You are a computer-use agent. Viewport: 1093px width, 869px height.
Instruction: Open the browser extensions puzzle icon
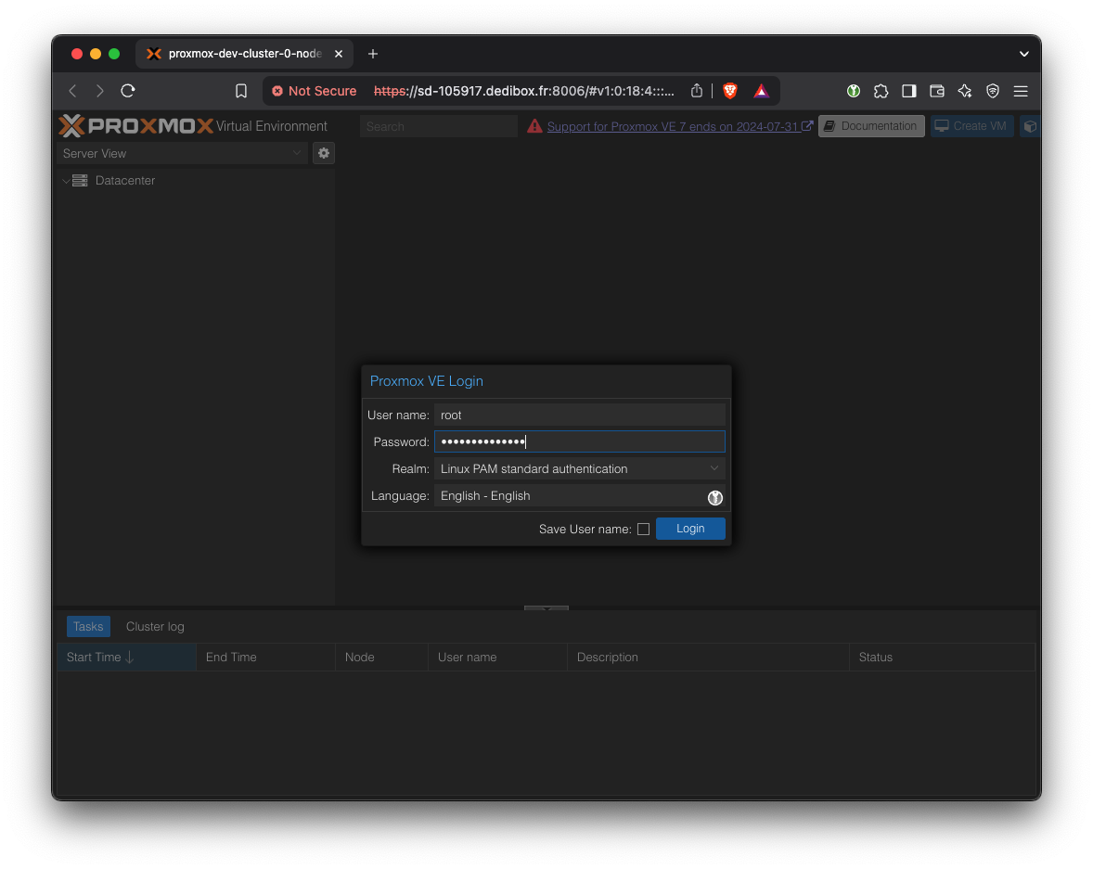881,91
